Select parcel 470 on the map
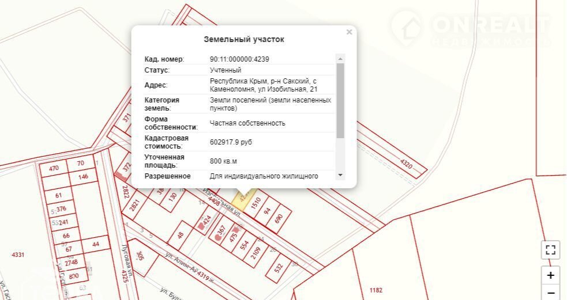The height and width of the screenshot is (300, 567). point(54,168)
